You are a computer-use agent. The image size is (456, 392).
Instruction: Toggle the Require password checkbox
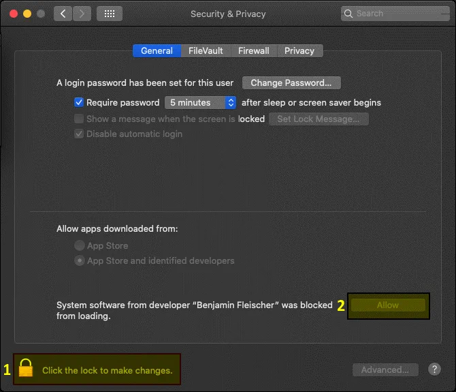tap(79, 103)
